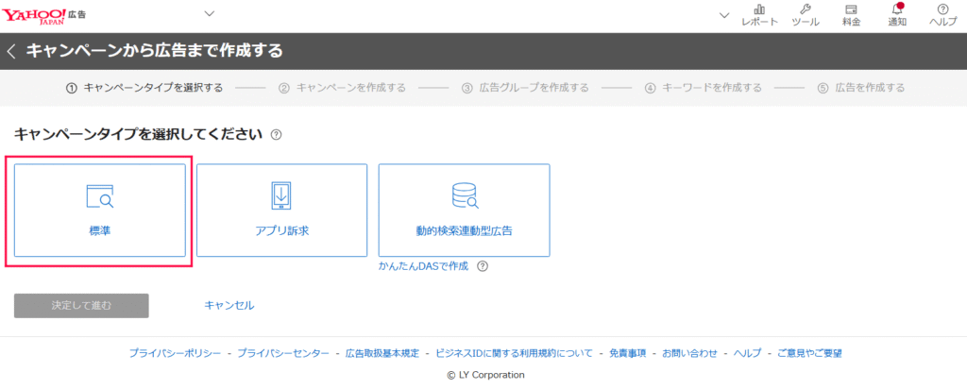Viewport: 967px width, 389px height.
Task: Open the ヘルプ footer link
Action: [748, 353]
